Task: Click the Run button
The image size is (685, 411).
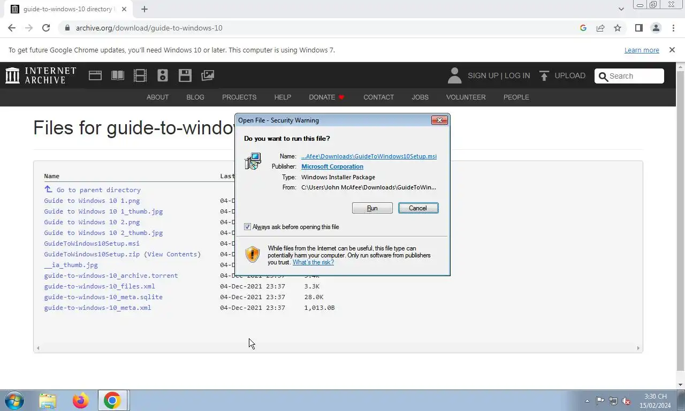Action: 372,208
